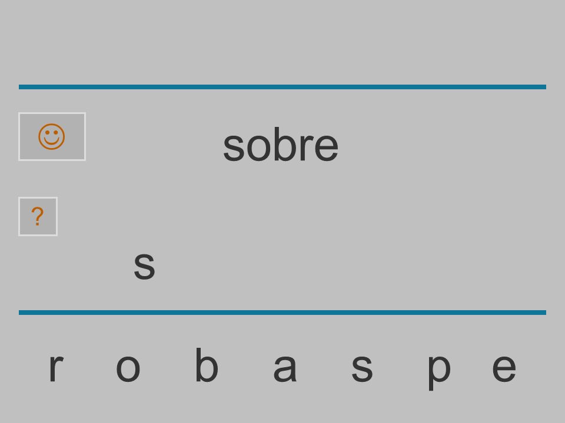Click the blank header area above the top blue line
The image size is (565, 423).
(x=282, y=41)
